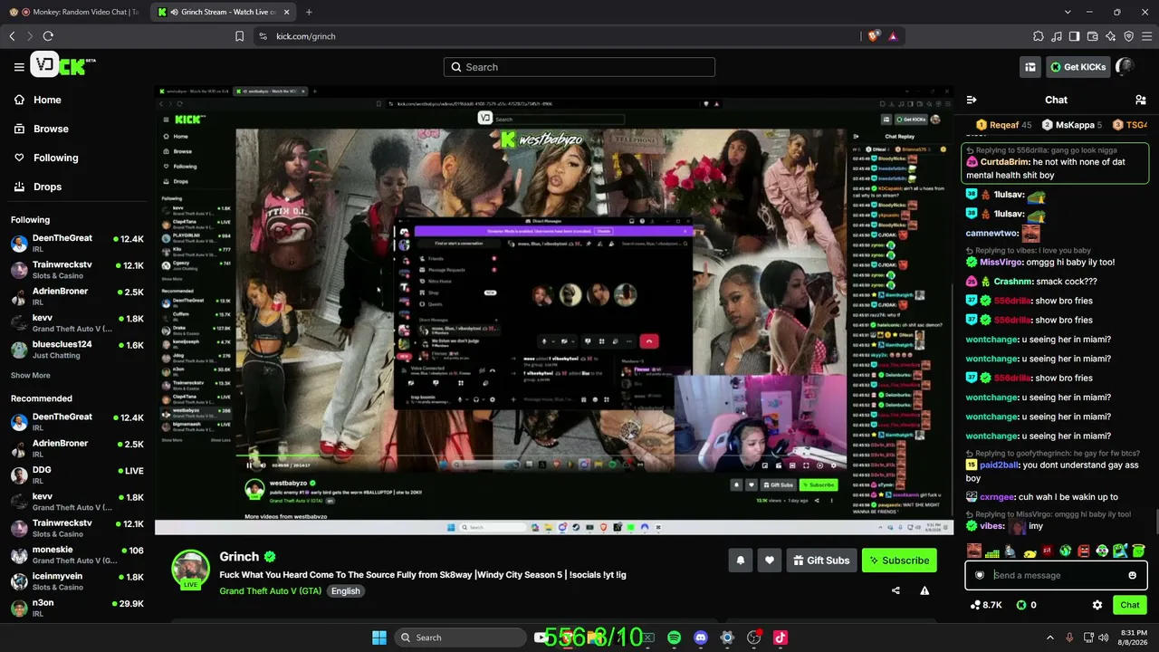The image size is (1159, 652).
Task: Open bluesclues124 channel in the sidebar
Action: click(77, 349)
